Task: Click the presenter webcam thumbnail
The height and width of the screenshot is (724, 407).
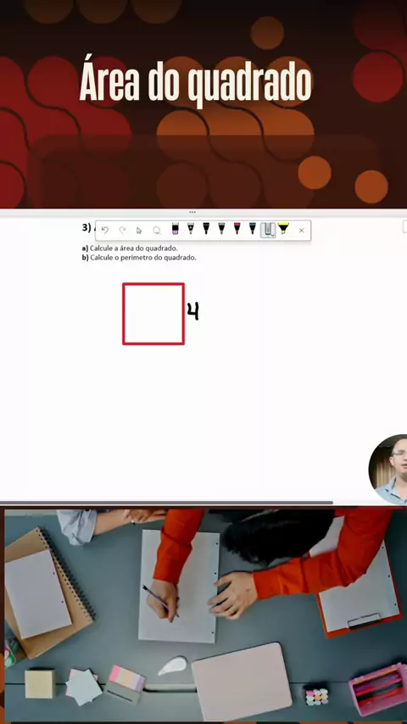Action: 388,468
